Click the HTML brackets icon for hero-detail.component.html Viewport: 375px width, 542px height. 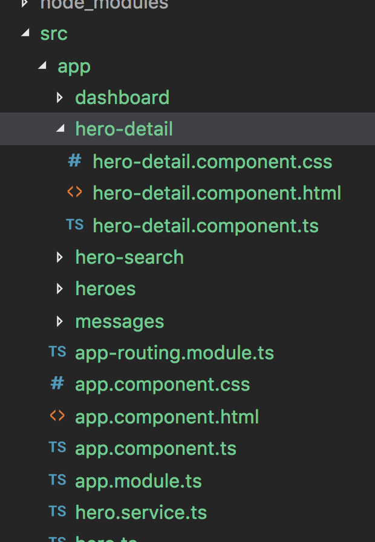coord(74,192)
